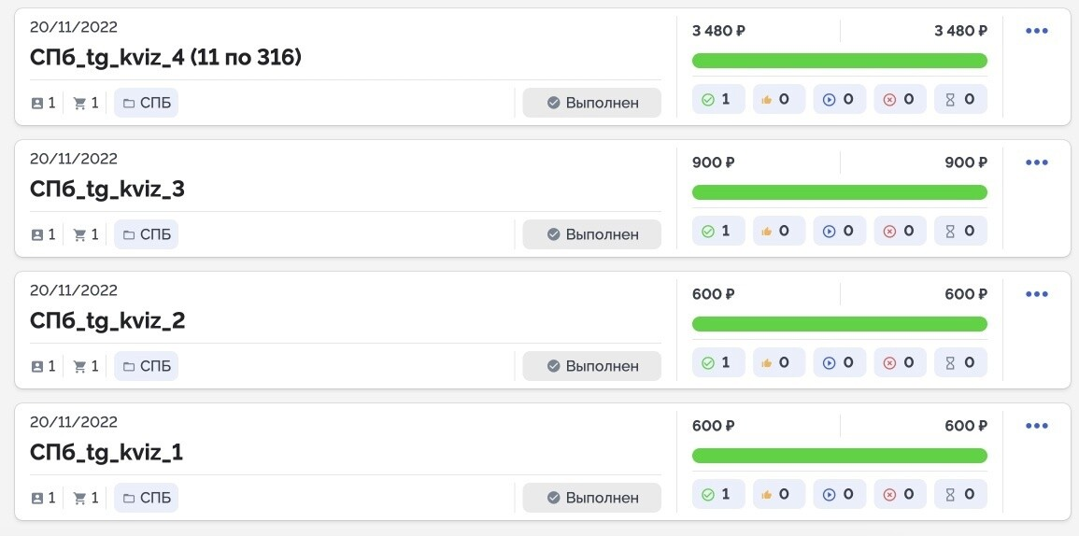The image size is (1079, 536).
Task: Click thumbs-up counter in СПб_tg_kviz_3 row
Action: click(x=779, y=232)
